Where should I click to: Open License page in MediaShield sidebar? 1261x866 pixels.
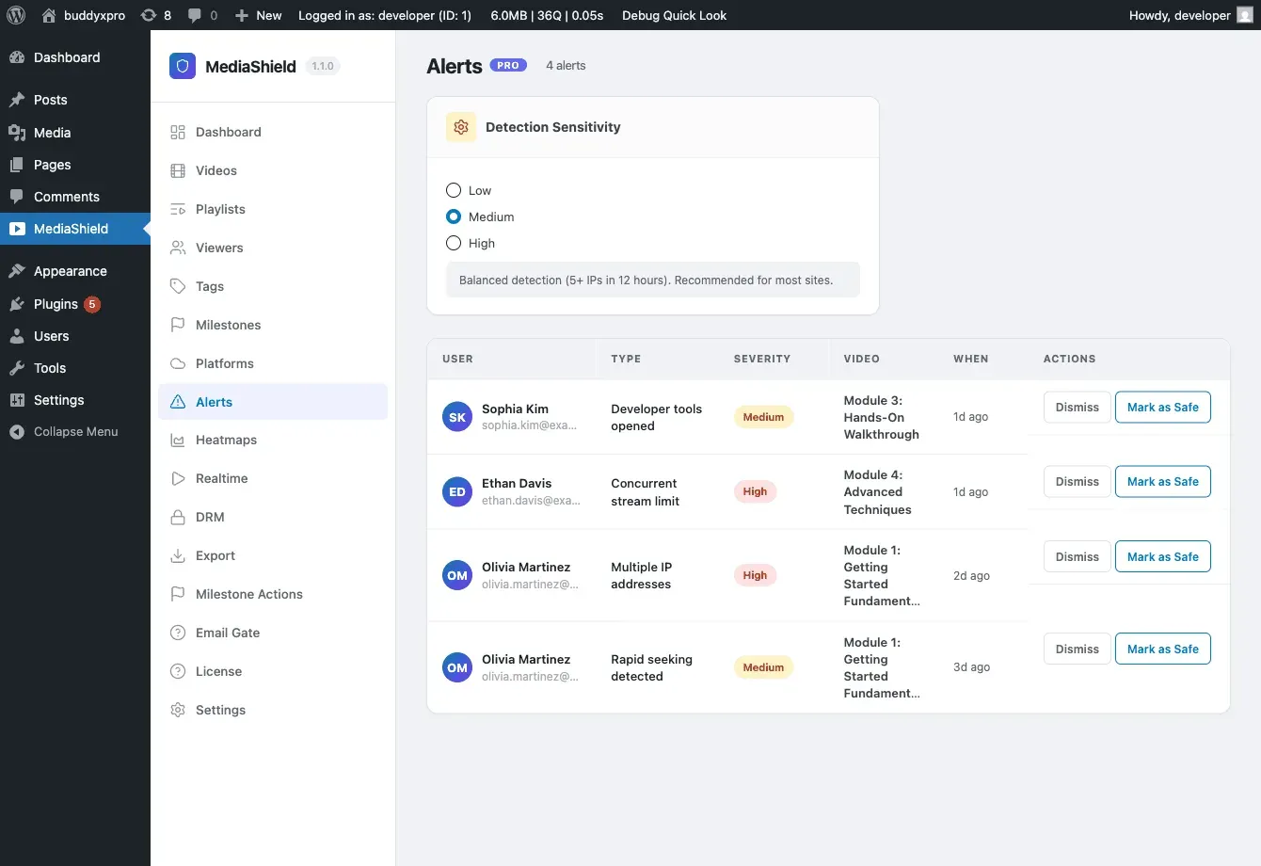coord(273,671)
